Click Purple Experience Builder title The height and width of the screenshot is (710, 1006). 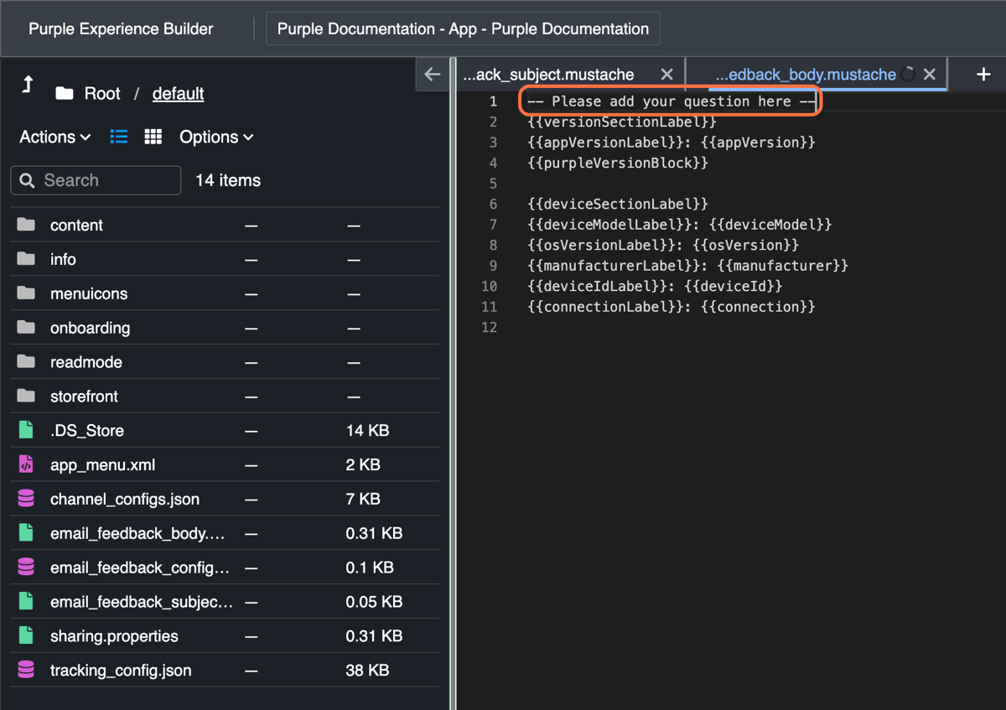[121, 29]
